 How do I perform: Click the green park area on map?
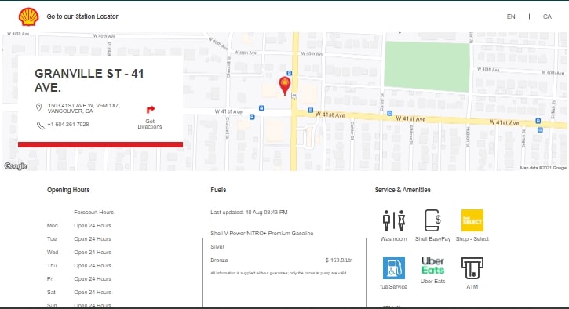coord(427,67)
